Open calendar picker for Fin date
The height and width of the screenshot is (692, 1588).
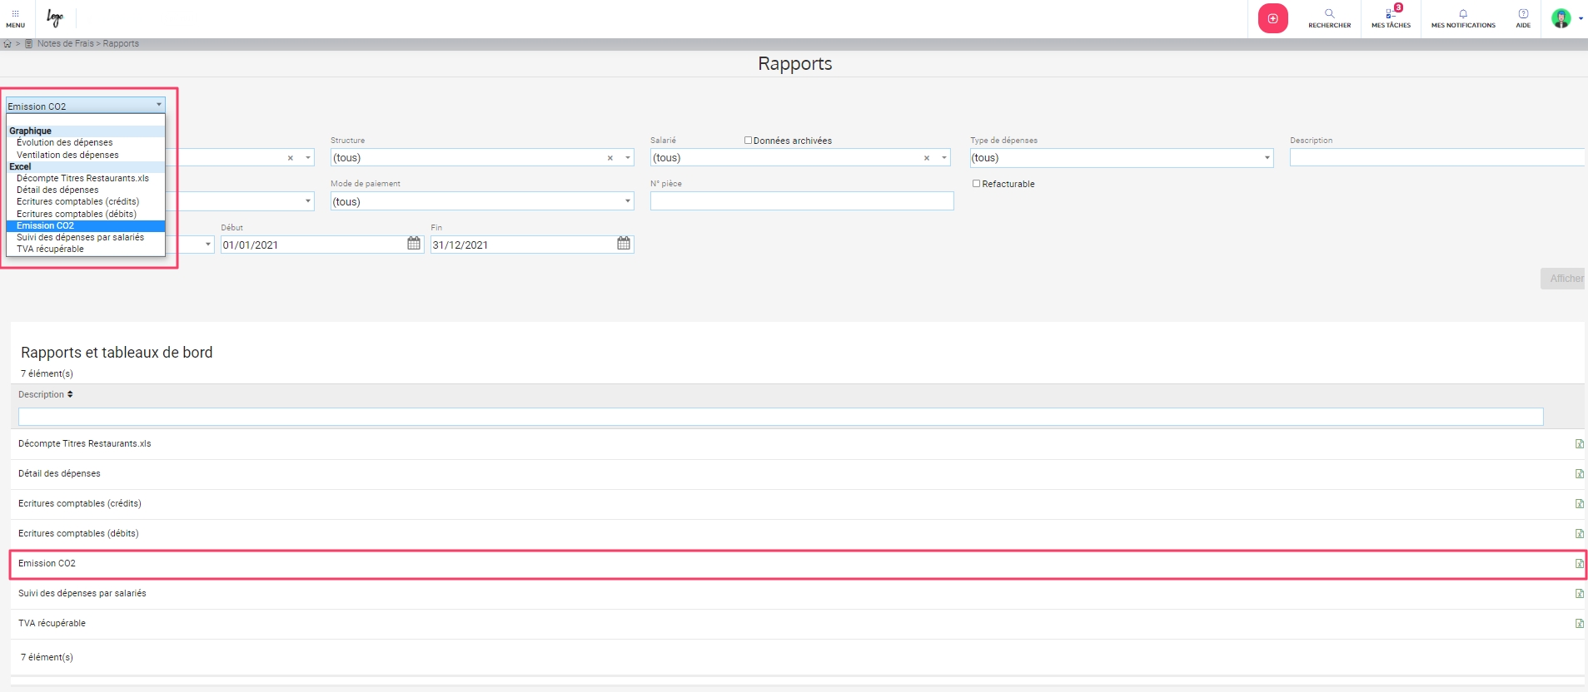click(624, 244)
